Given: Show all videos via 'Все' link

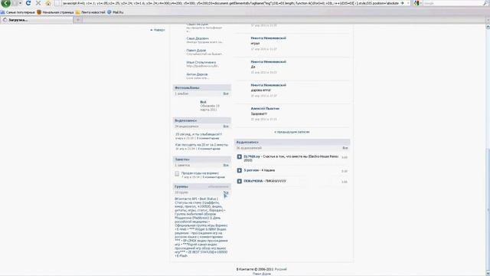Looking at the screenshot, I should pos(226,127).
